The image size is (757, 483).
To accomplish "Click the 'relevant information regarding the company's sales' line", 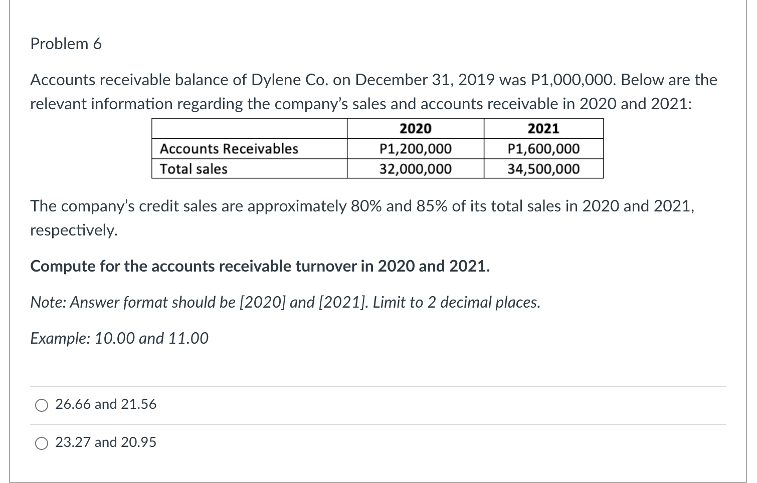I will pos(361,104).
